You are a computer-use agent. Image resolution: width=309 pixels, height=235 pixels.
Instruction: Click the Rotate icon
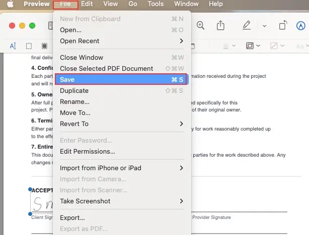[x=283, y=26]
